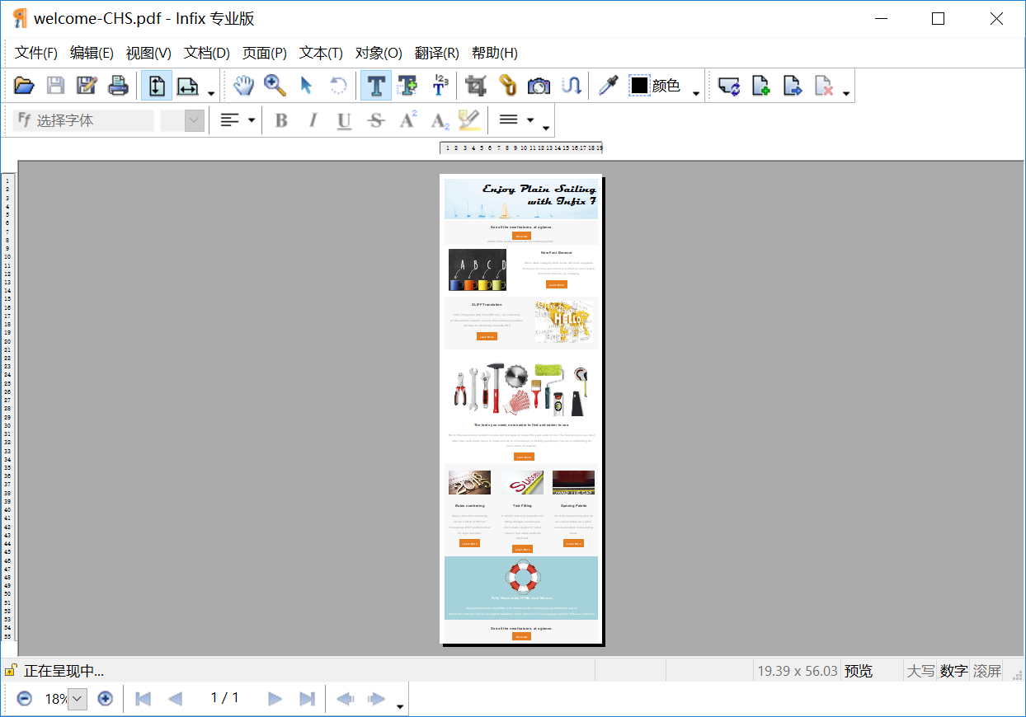Select the Hand pan tool

[x=243, y=86]
